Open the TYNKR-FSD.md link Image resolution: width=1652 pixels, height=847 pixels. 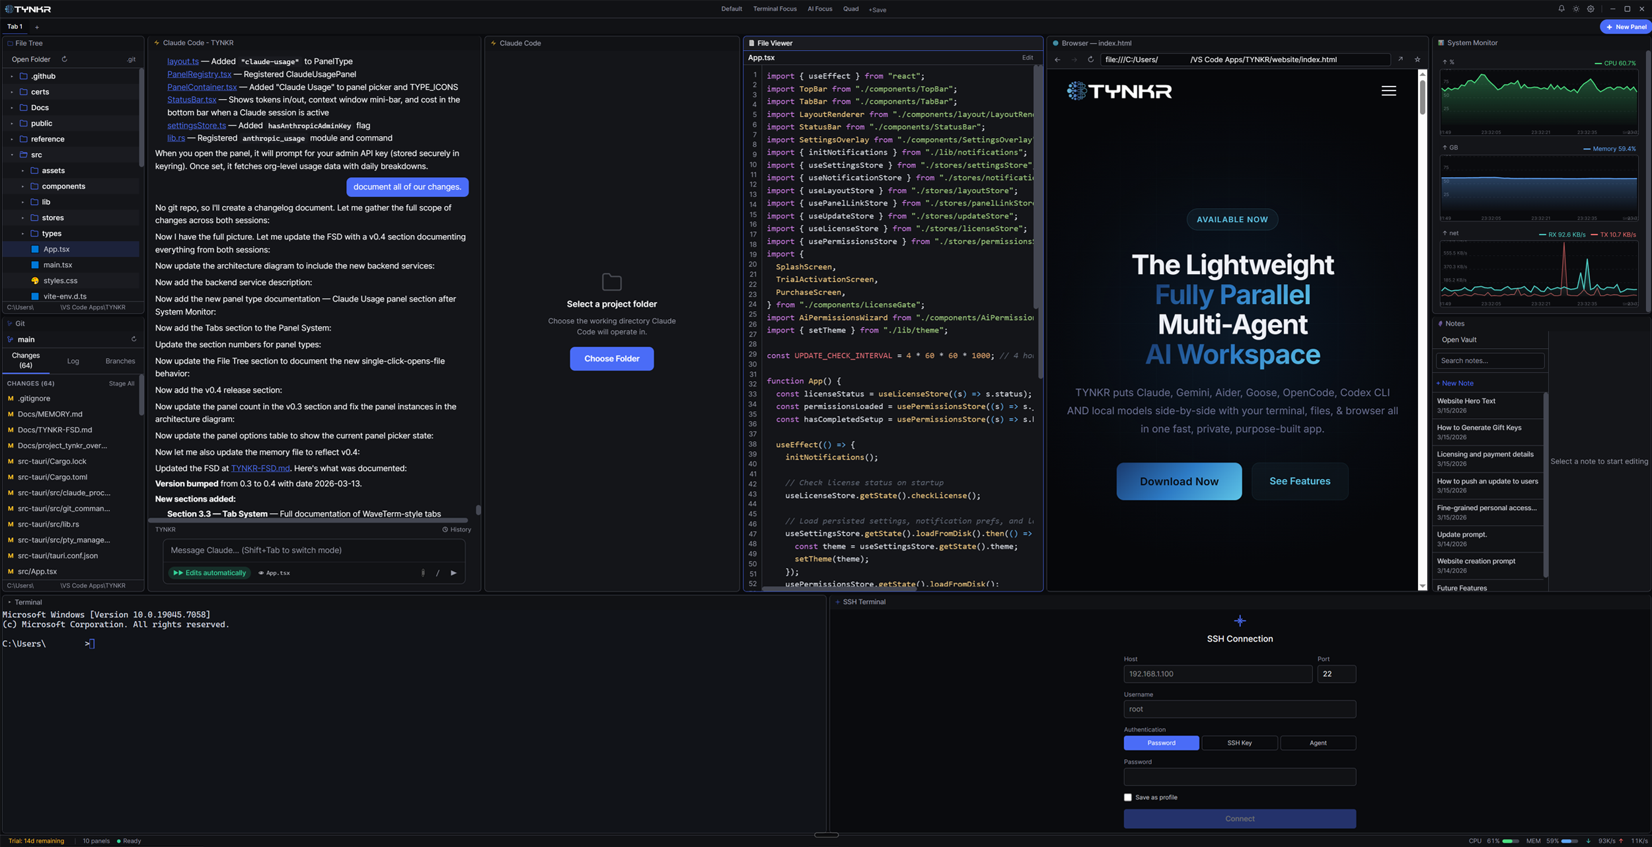click(x=260, y=468)
